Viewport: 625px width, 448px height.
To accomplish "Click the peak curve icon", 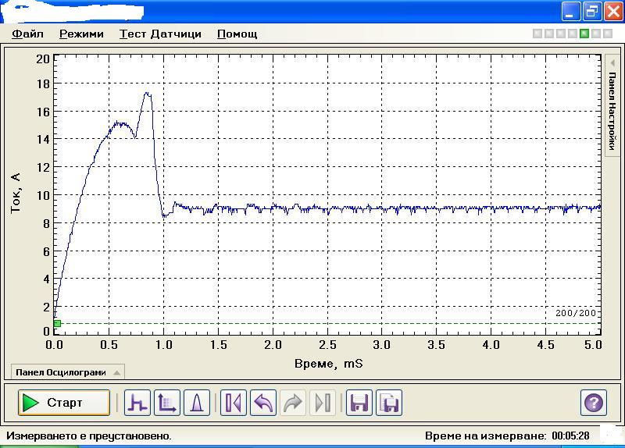I will pos(197,403).
